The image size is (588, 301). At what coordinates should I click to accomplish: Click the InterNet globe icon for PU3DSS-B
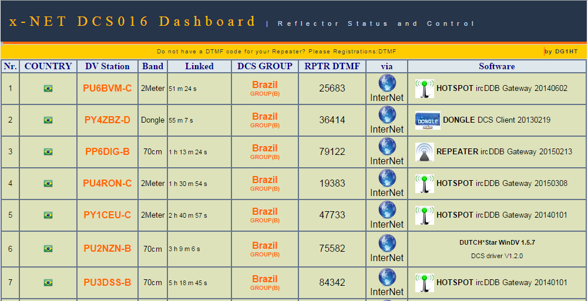[x=387, y=277]
